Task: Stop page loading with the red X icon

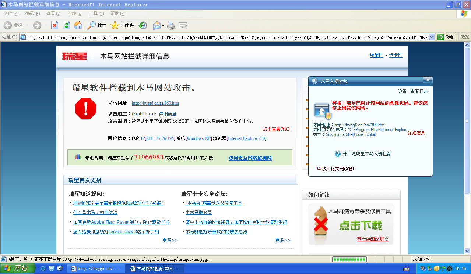Action: pyautogui.click(x=55, y=25)
